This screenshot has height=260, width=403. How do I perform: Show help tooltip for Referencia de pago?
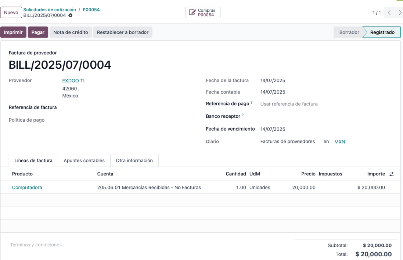(x=251, y=102)
